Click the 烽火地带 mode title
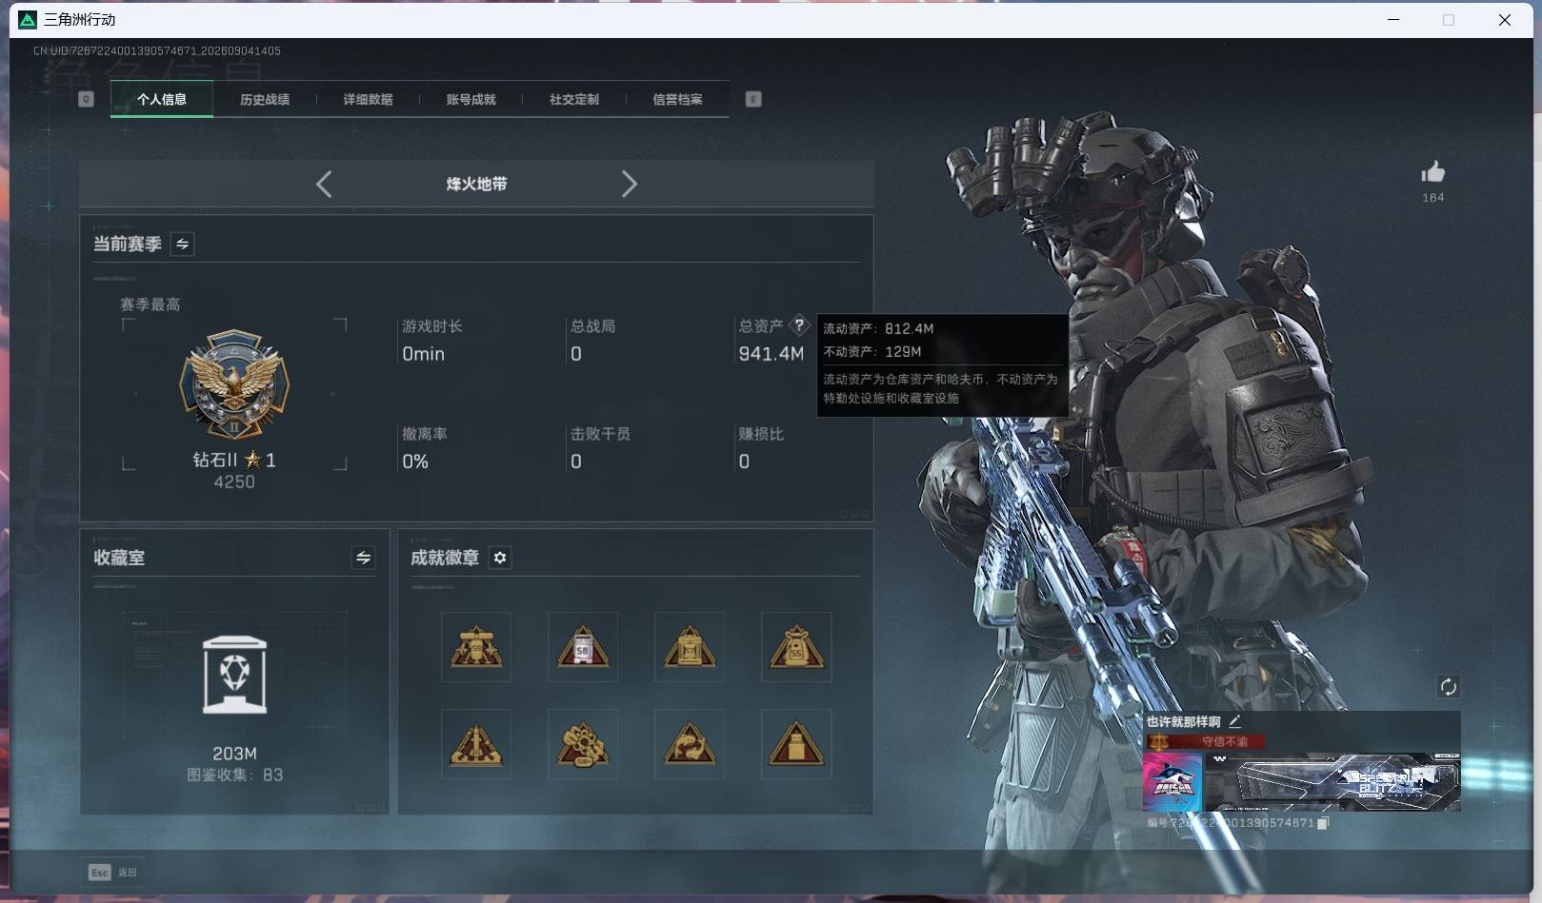The width and height of the screenshot is (1542, 903). click(476, 184)
